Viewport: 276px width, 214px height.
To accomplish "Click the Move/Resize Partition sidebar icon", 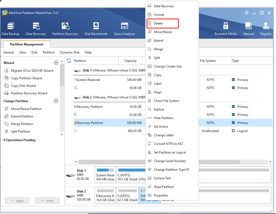I will coord(6,109).
